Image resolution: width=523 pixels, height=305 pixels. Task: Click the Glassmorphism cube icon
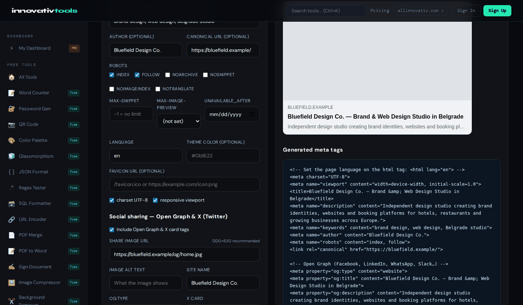12,156
